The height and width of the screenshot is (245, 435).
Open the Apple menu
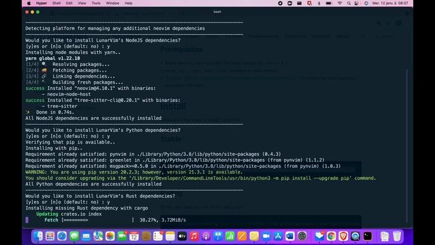coord(29,3)
